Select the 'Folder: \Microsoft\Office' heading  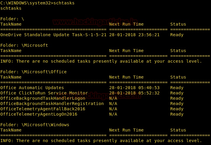[33, 72]
